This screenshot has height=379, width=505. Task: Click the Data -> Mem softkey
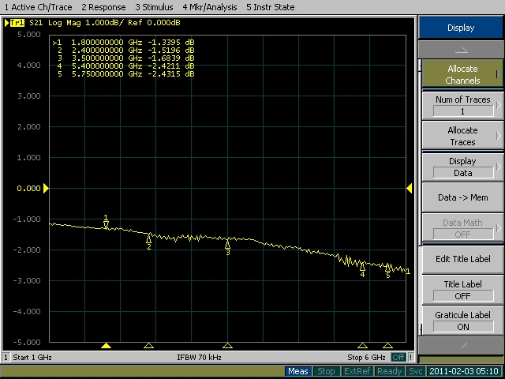point(462,197)
